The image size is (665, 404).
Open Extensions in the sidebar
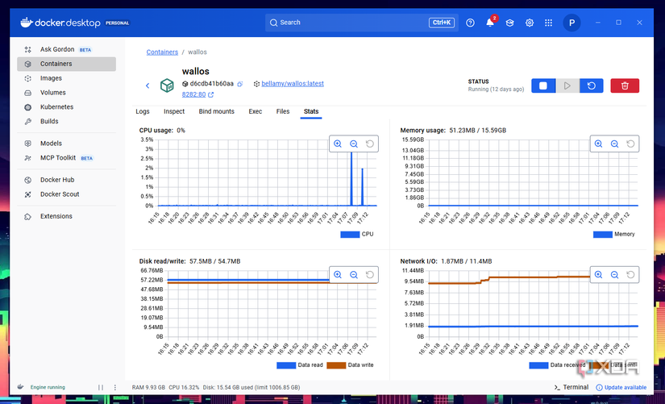[x=67, y=216]
